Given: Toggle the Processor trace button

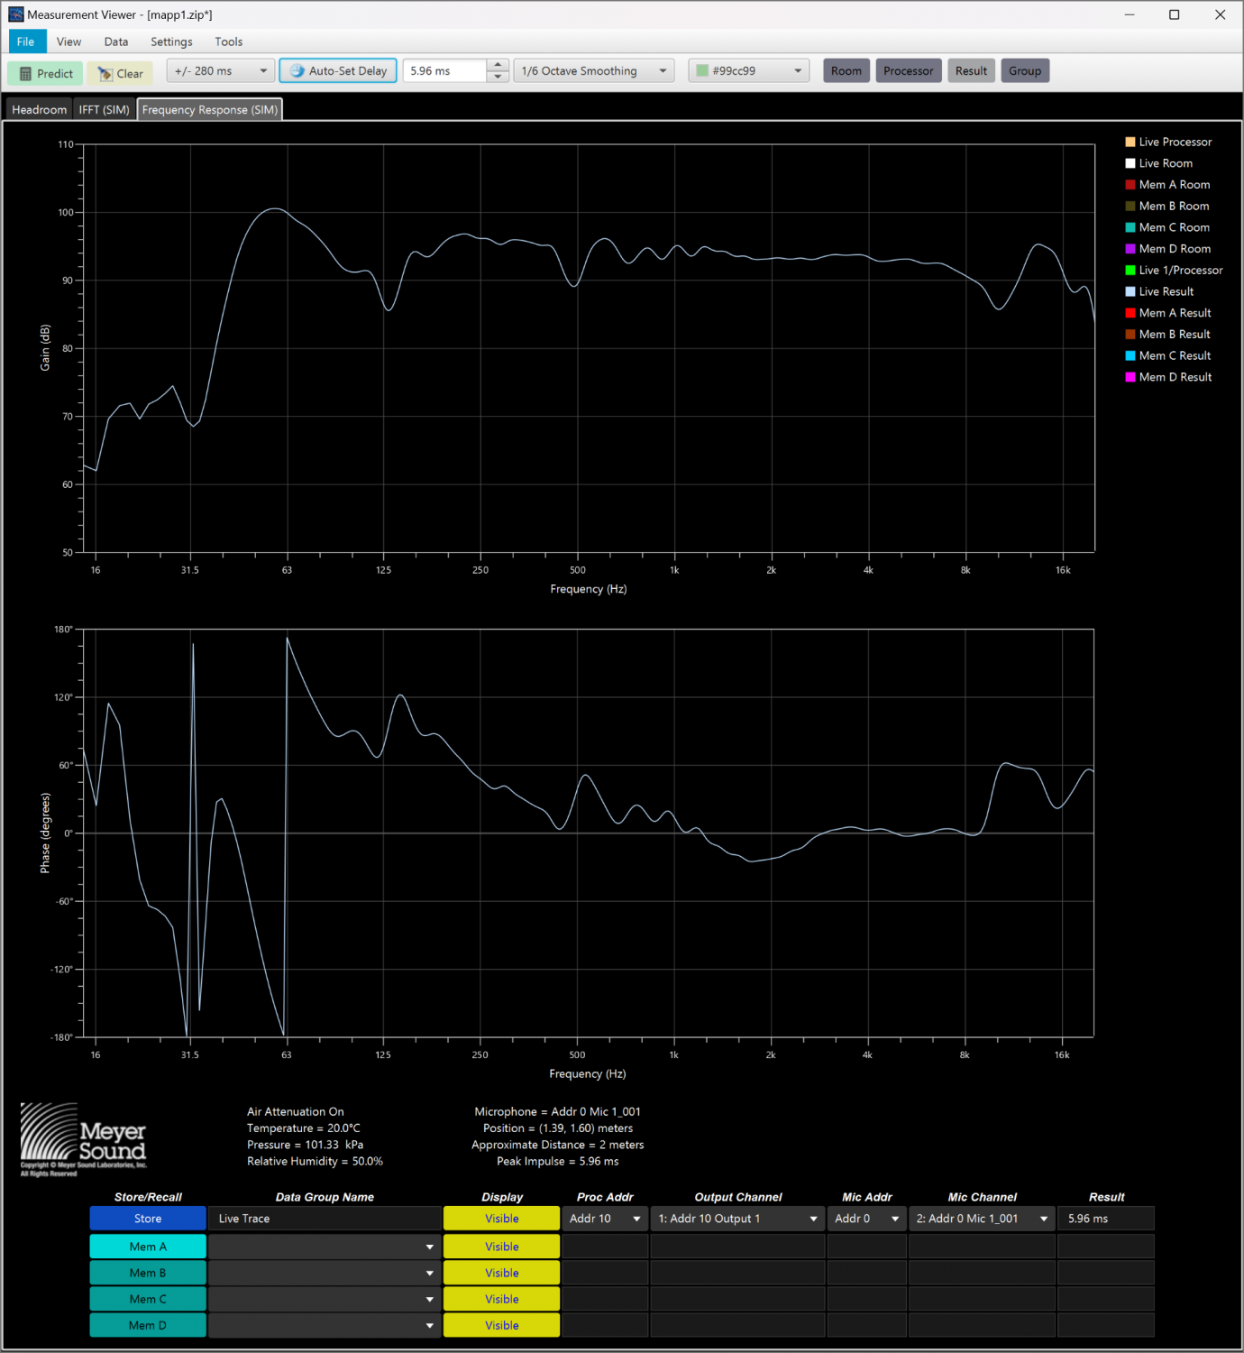Looking at the screenshot, I should [x=909, y=71].
